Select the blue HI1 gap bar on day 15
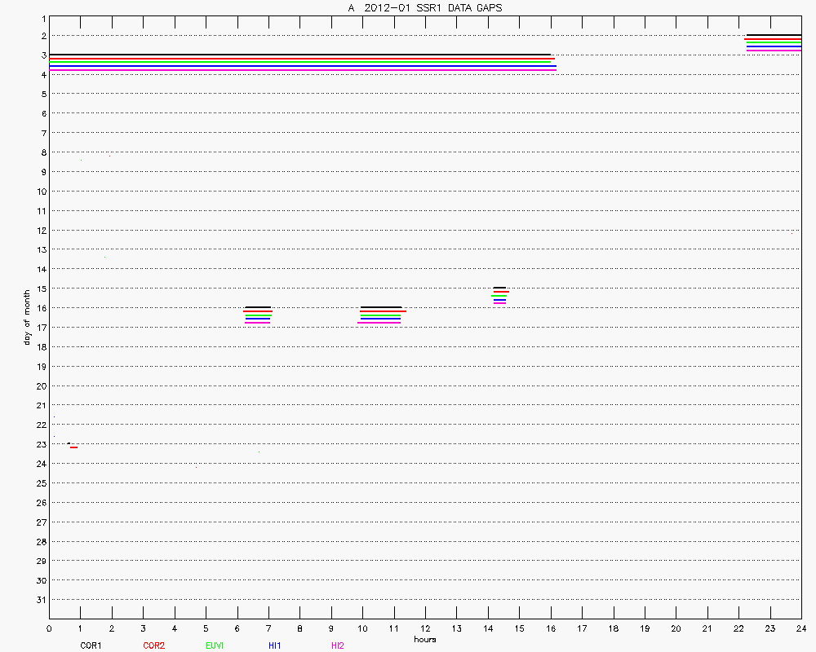The image size is (816, 652). coord(499,300)
